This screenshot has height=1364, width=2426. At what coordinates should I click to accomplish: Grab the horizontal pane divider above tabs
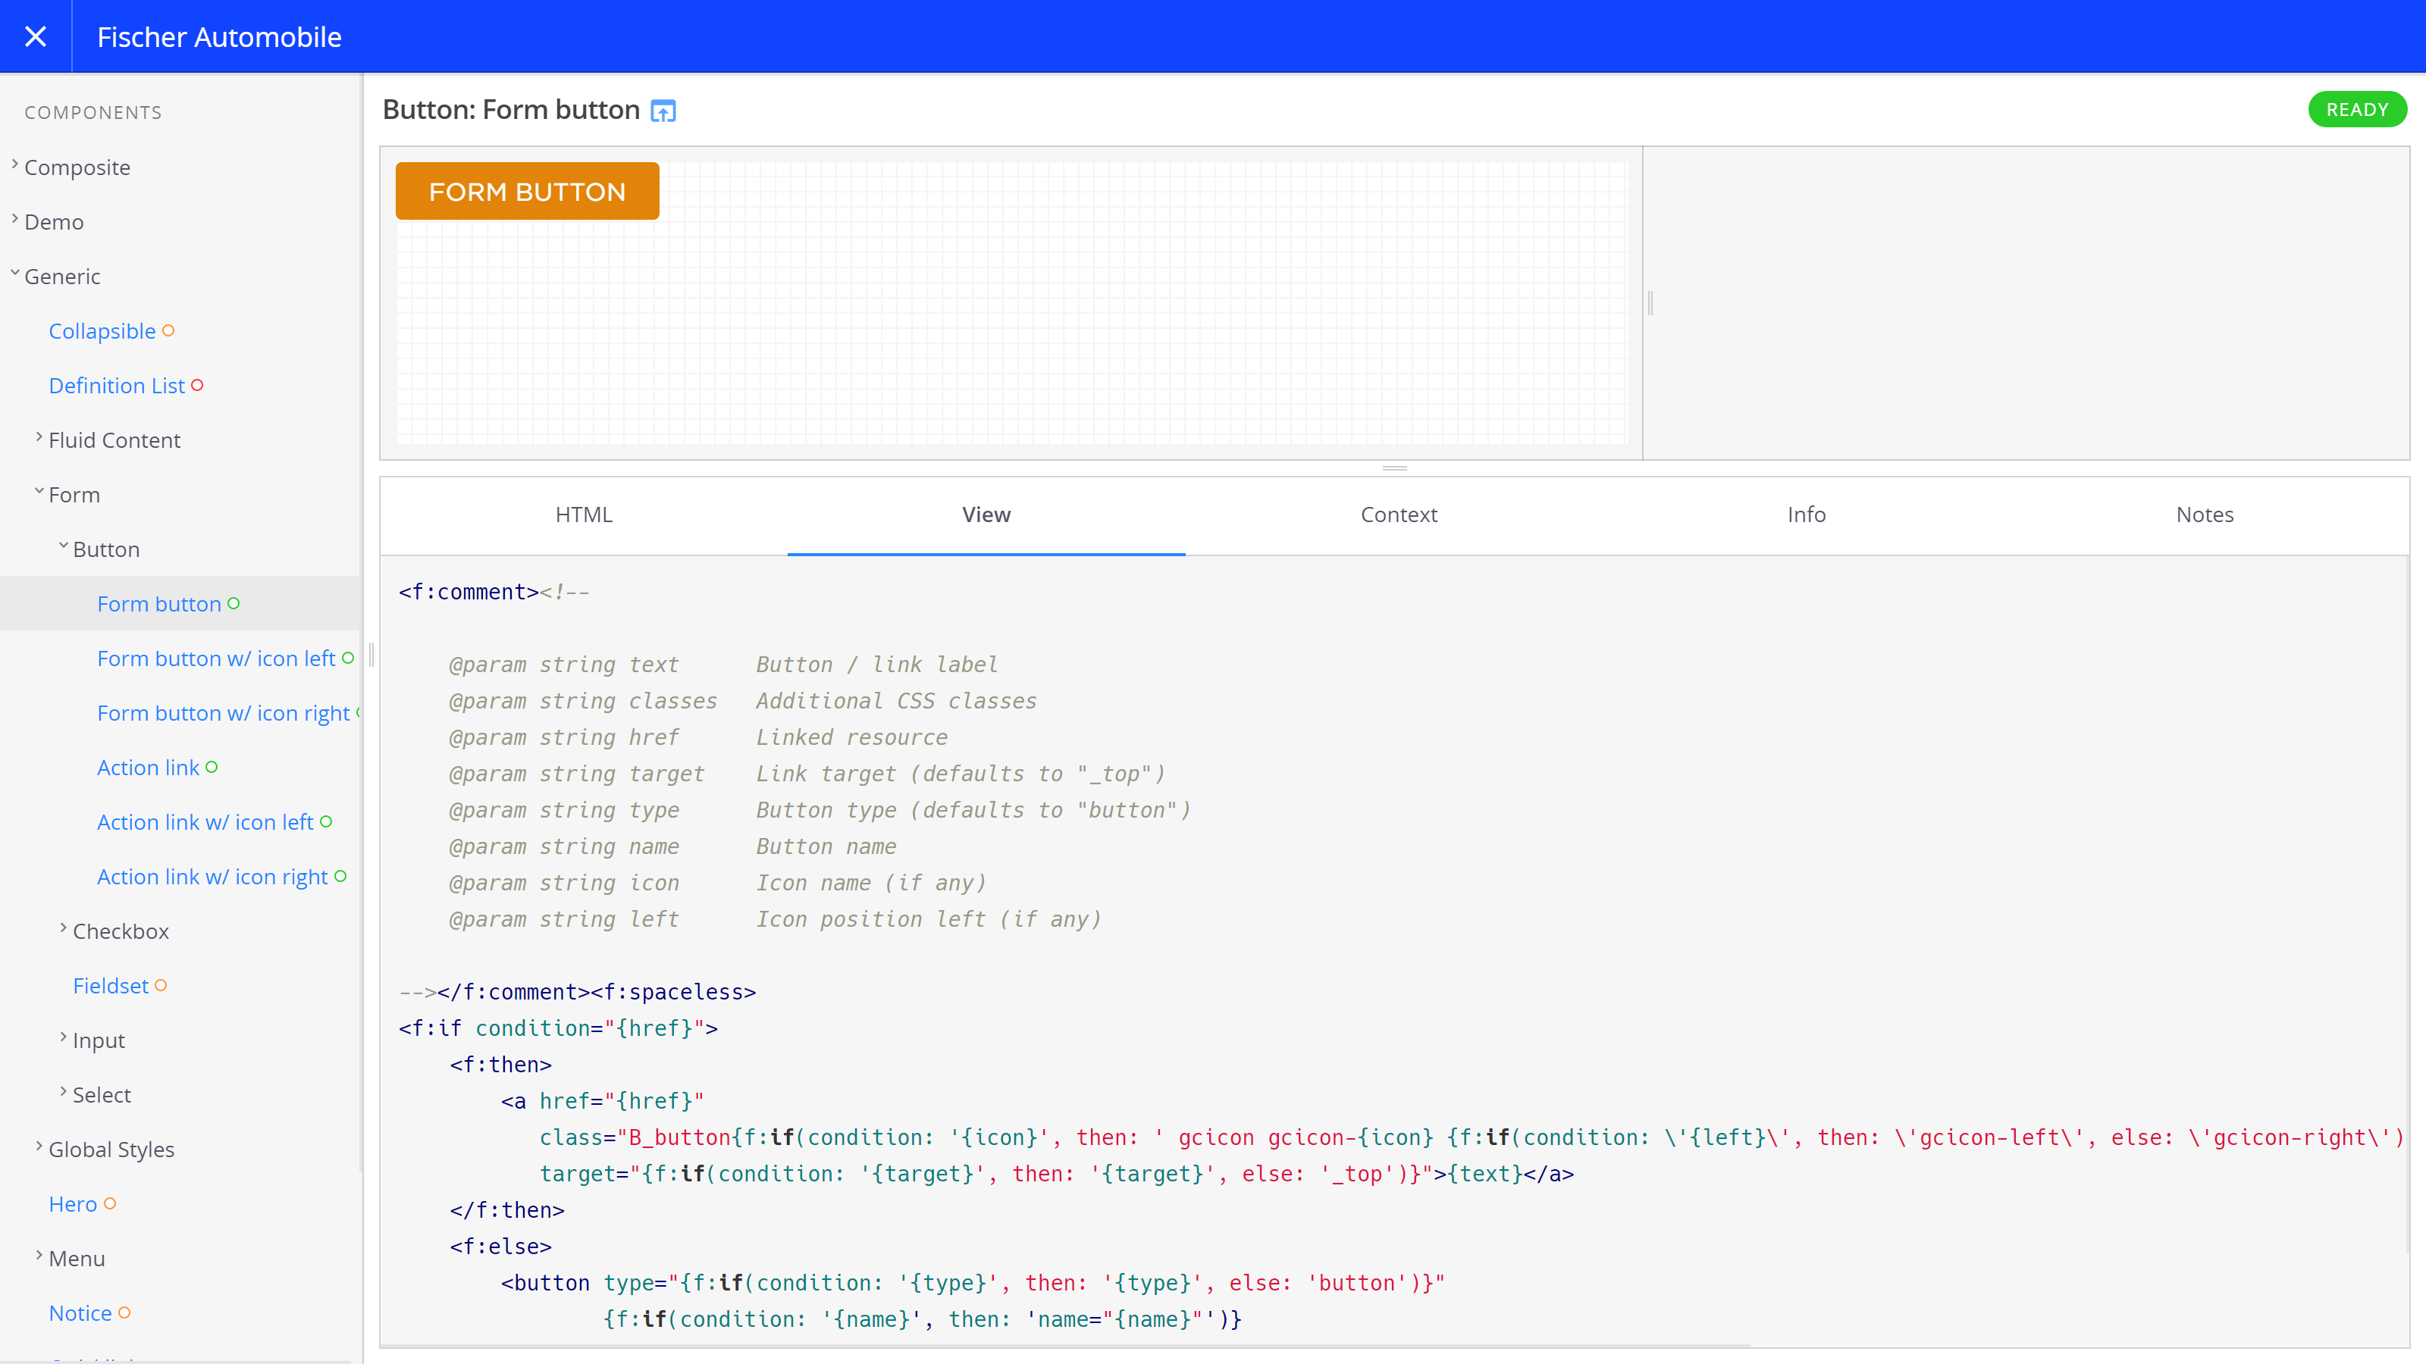coord(1394,468)
